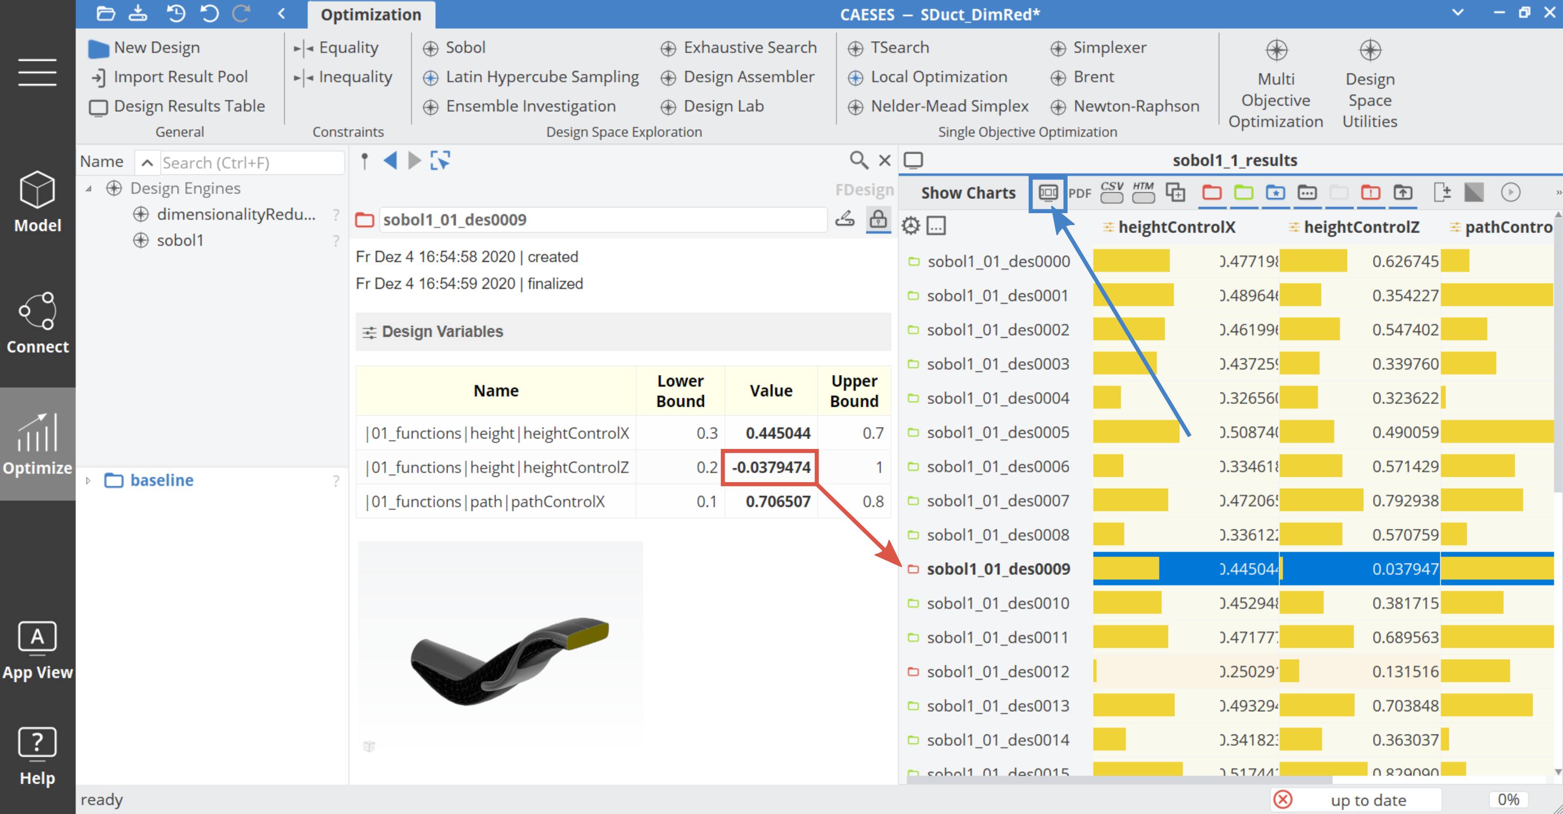Open the Design Results Table
This screenshot has height=814, width=1563.
[x=177, y=106]
